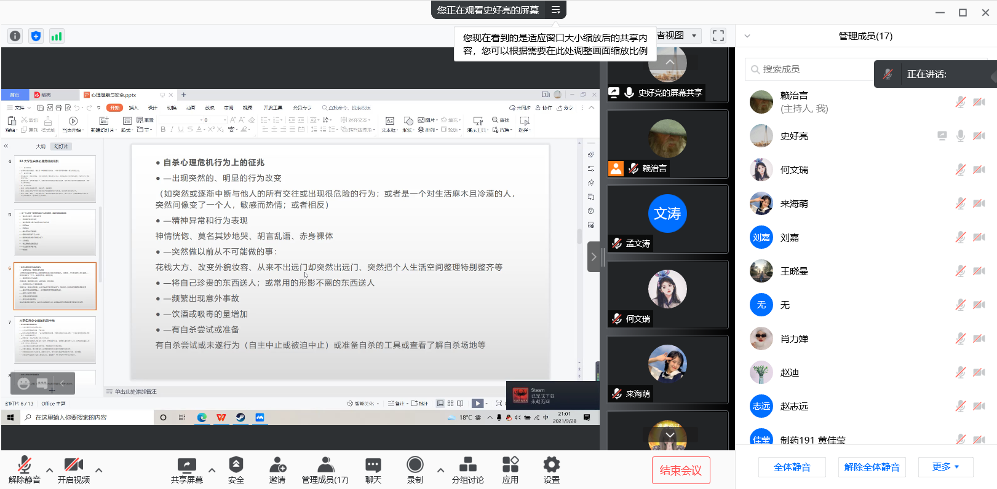Select slide 7 thumbnail in WPS
Viewport: 997px width, 489px height.
55,340
